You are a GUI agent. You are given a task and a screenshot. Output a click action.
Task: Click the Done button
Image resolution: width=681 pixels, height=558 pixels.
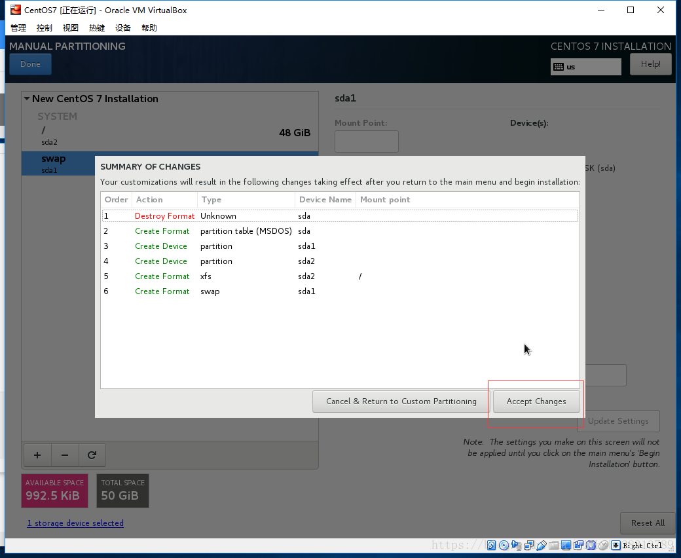point(30,64)
